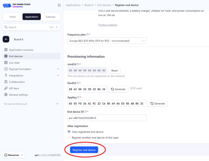Open the Product website link
This screenshot has height=161, width=209.
coord(108,25)
